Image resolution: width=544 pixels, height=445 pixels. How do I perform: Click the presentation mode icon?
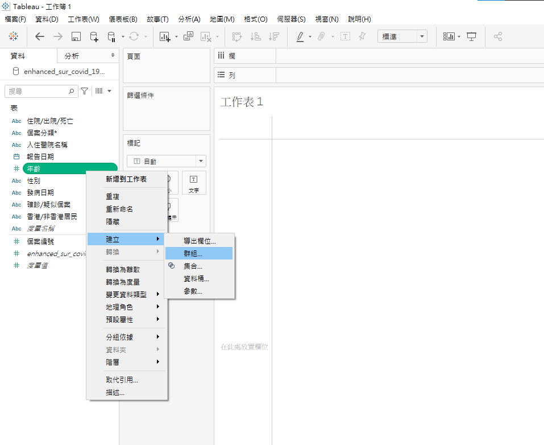click(471, 36)
